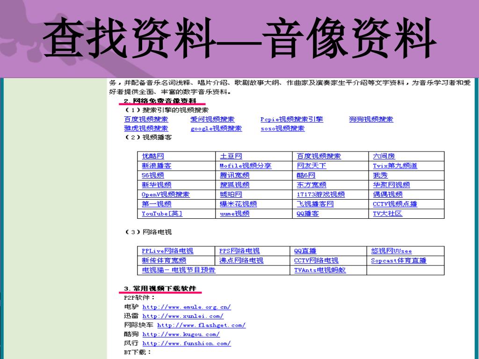
Task: Click the 17173游戏视频 link
Action: coord(320,194)
